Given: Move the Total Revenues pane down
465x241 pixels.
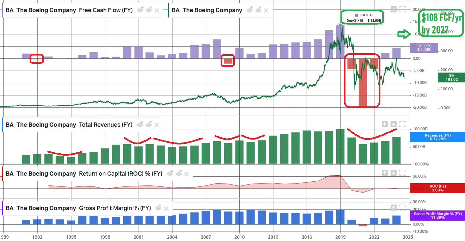Looking at the screenshot, I should coord(394,124).
